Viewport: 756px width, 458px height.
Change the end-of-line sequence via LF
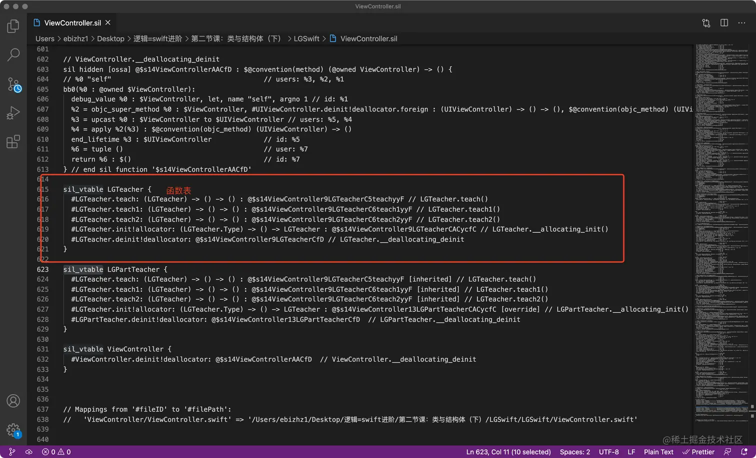631,452
